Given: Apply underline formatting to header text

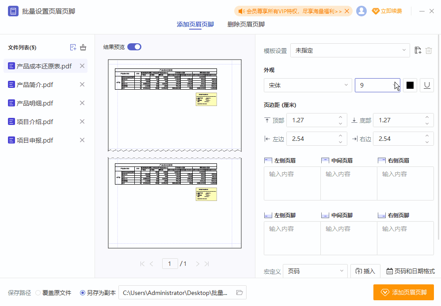Looking at the screenshot, I should (426, 85).
